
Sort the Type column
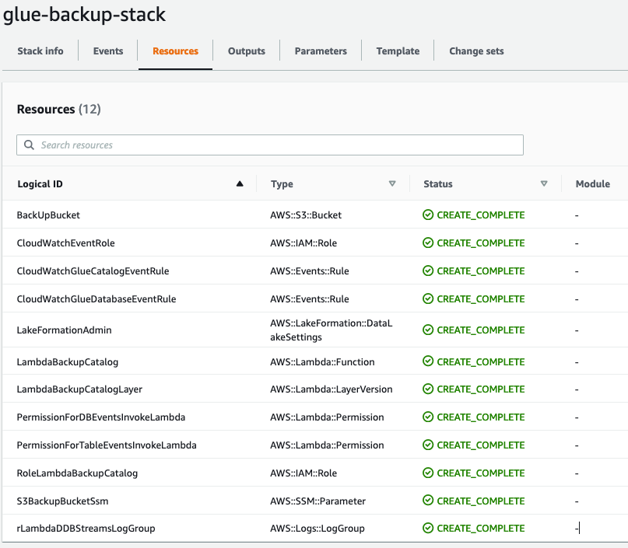392,184
